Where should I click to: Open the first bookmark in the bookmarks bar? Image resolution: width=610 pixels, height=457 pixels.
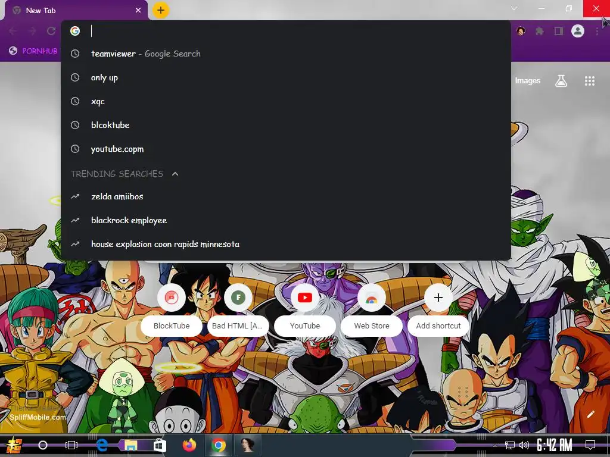33,51
